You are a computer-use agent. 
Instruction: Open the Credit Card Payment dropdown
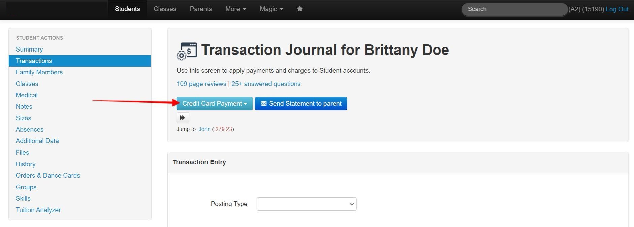(x=215, y=104)
